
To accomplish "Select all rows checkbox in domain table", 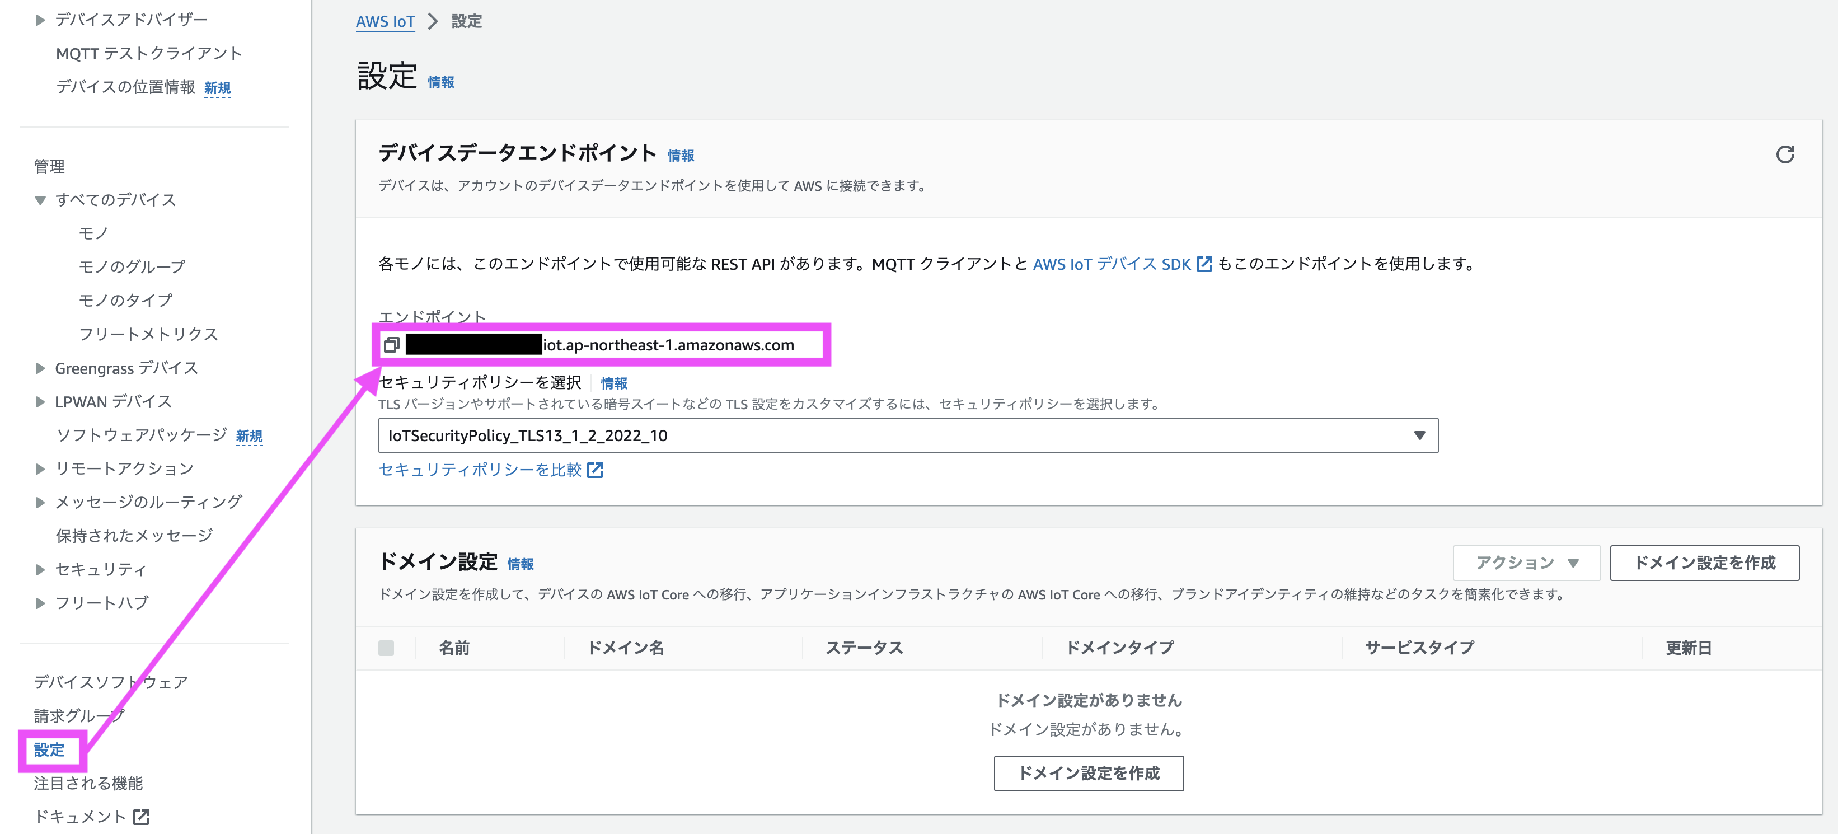I will (386, 648).
